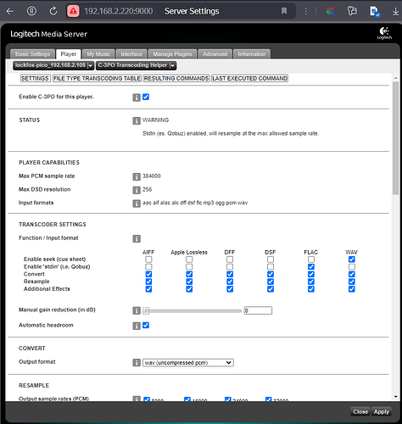Screen dimensions: 402x424
Task: Open the browser downloads icon
Action: click(395, 12)
